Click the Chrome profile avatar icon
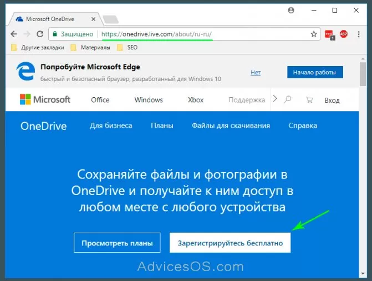This screenshot has width=372, height=281. 291,10
